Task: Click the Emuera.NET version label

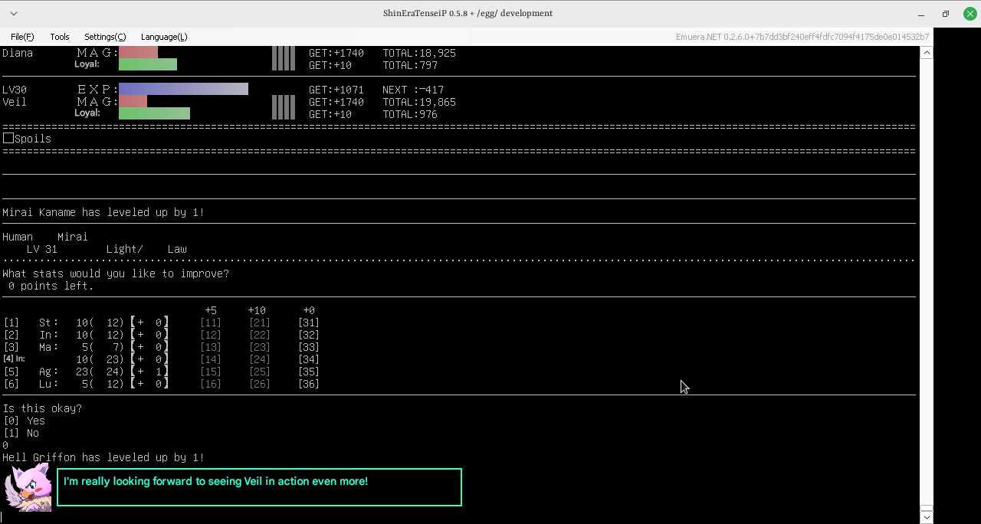Action: click(802, 37)
